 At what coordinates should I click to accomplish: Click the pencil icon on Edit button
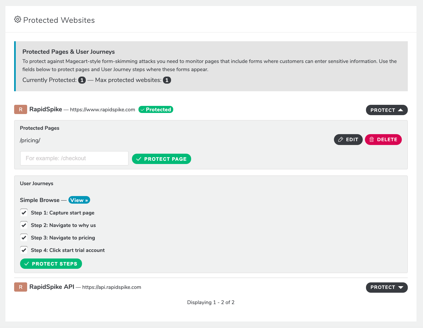tap(340, 140)
